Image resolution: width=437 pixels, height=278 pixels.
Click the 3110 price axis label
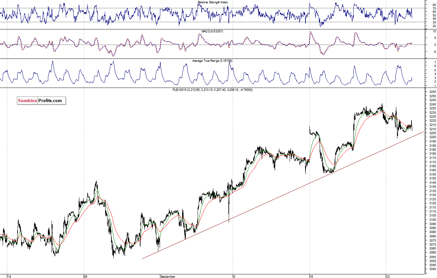coord(432,211)
